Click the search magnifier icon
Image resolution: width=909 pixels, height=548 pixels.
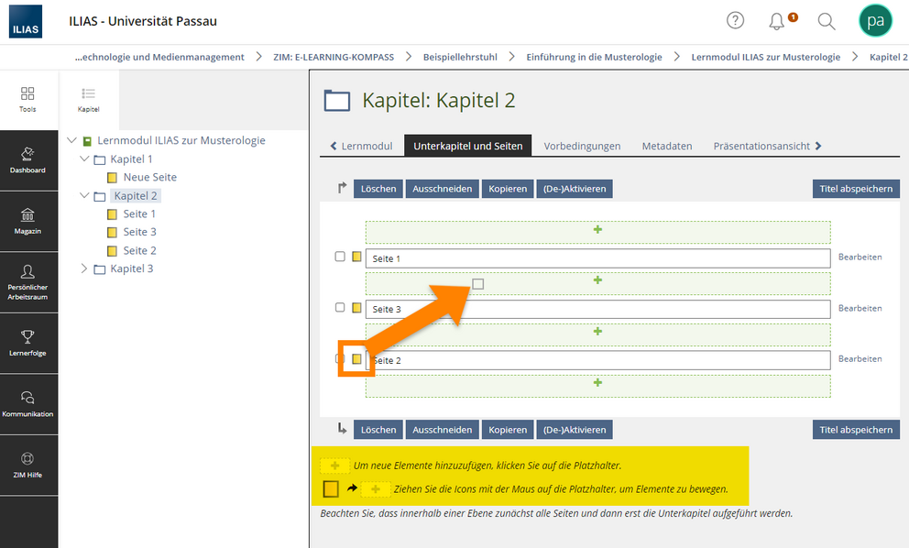826,21
